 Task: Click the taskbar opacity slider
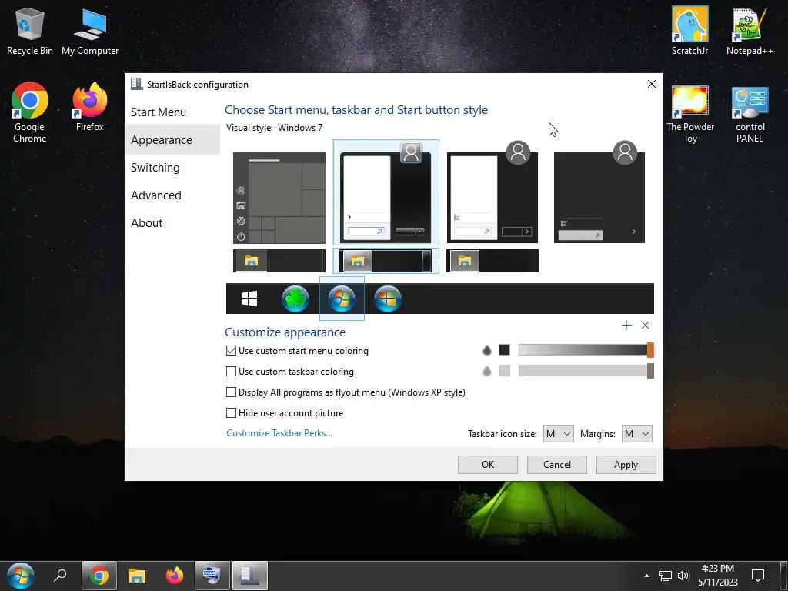pos(586,371)
